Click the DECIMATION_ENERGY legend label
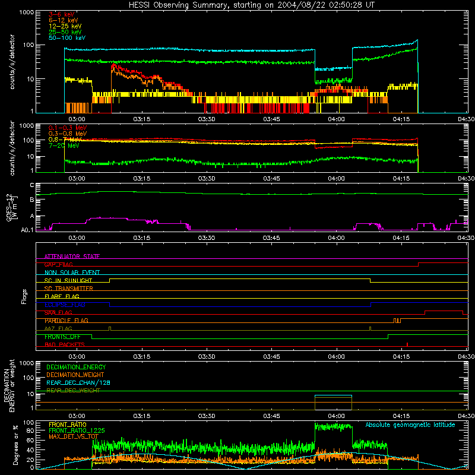Screen dimensions: 475x475 (x=76, y=367)
